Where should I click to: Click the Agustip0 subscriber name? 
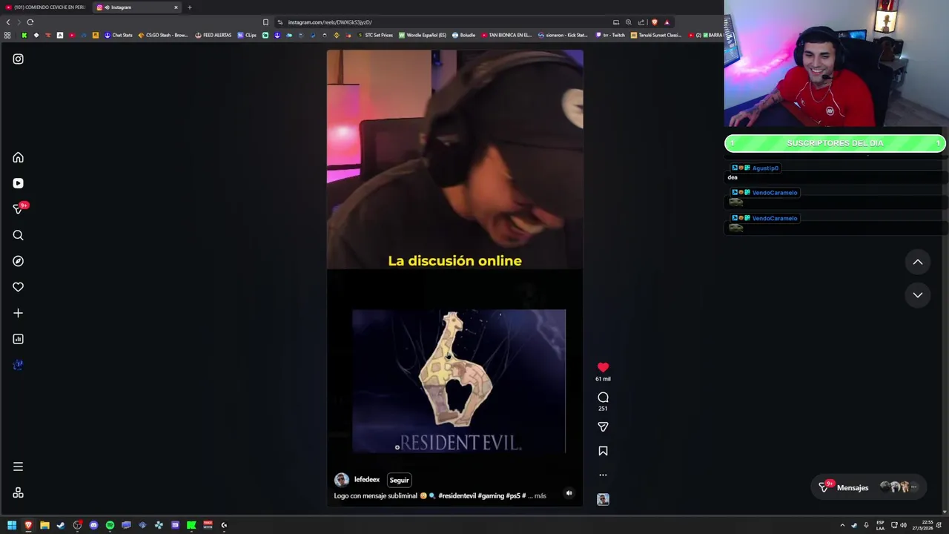coord(765,168)
